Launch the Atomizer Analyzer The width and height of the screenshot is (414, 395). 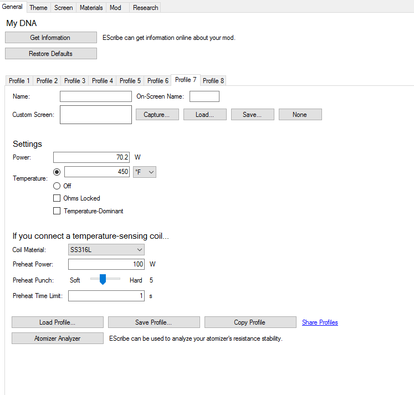(58, 338)
